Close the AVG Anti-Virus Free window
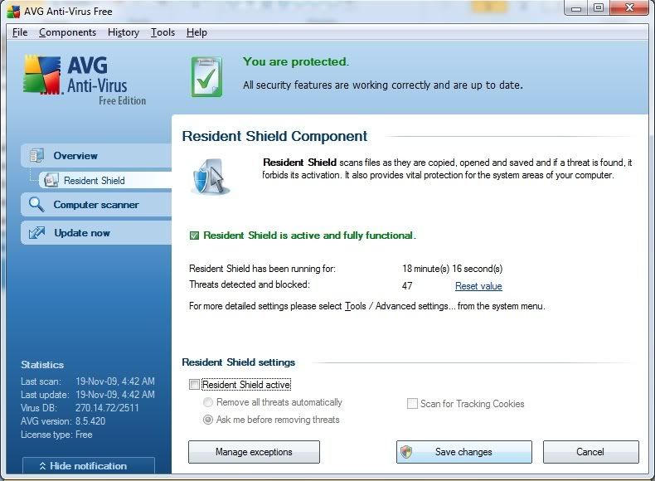Screen dimensions: 655x481 click(629, 8)
